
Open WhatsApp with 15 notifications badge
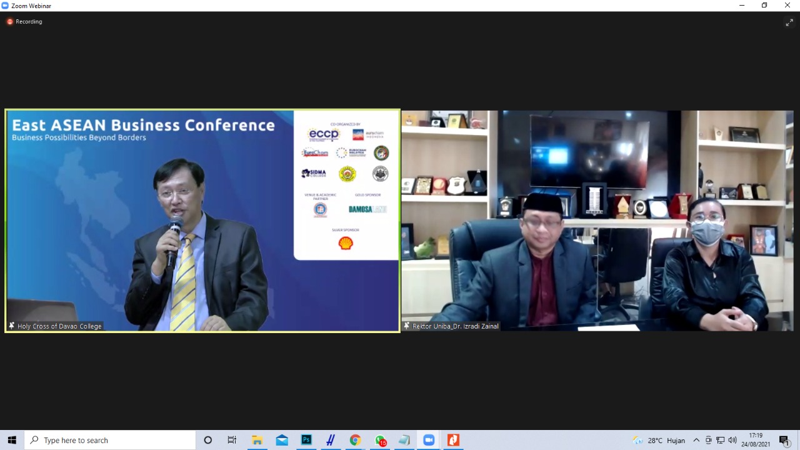[380, 440]
